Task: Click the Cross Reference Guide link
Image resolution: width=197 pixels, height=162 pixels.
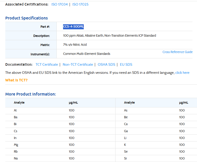Action: (x=177, y=52)
